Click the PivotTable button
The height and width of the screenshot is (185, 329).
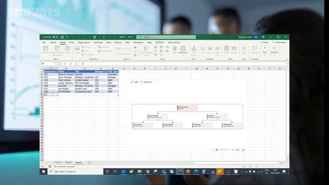pyautogui.click(x=46, y=50)
